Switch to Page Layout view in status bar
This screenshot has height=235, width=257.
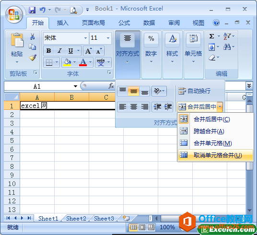[x=142, y=227]
